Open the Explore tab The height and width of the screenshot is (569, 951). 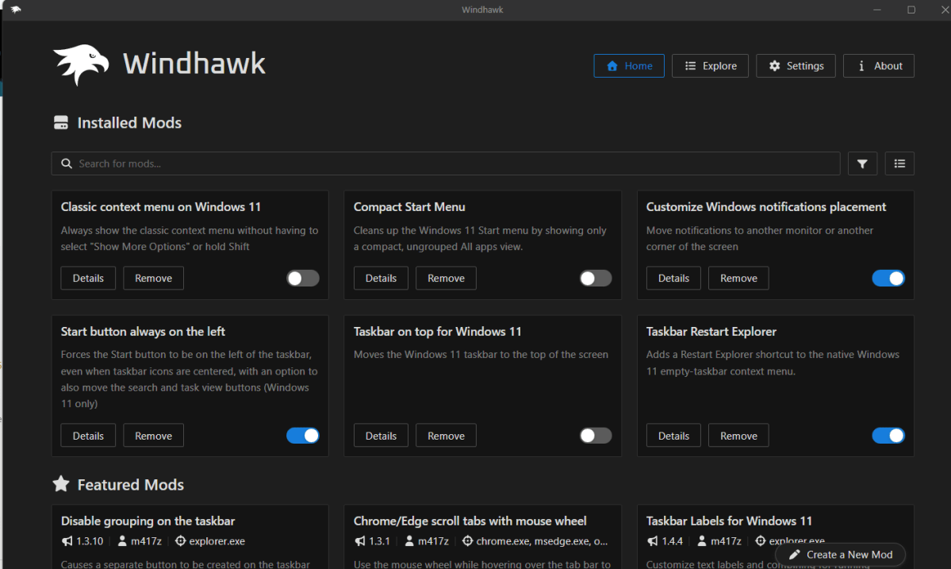tap(710, 66)
